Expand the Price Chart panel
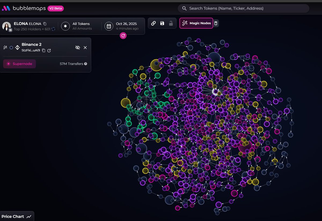This screenshot has width=322, height=221. (17, 216)
